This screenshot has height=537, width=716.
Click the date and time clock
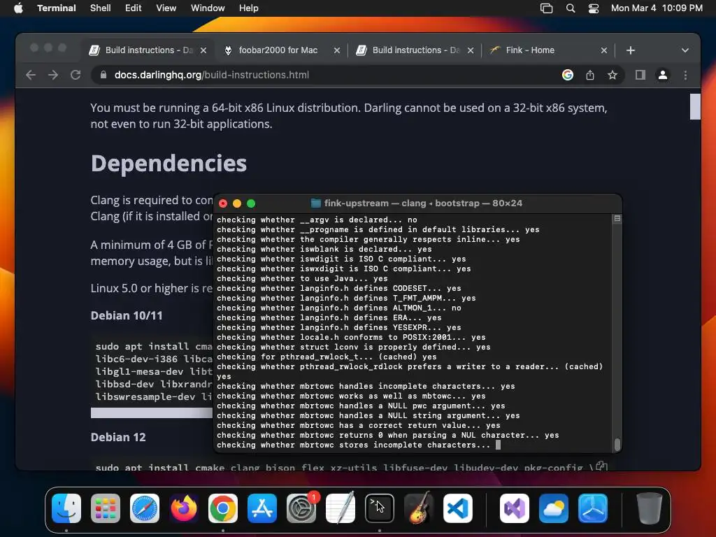[657, 8]
